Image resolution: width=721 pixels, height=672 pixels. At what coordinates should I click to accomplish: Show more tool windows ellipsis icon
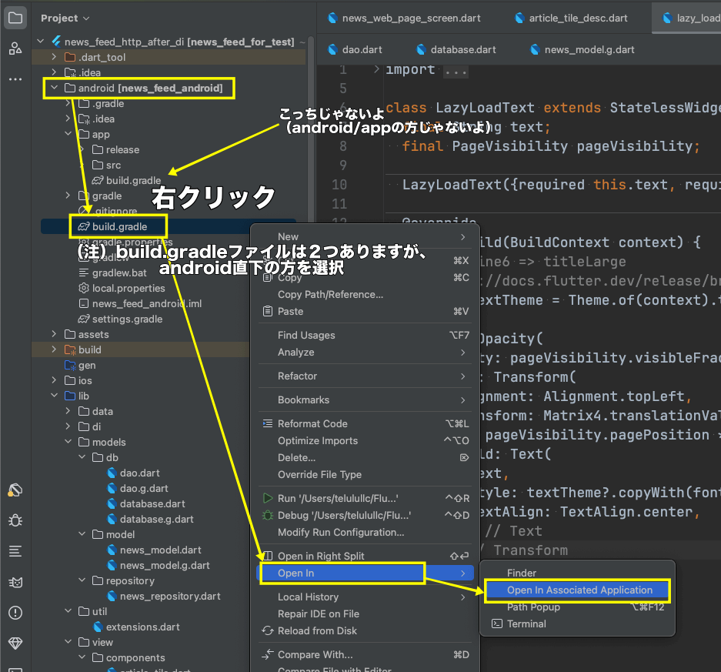point(15,79)
